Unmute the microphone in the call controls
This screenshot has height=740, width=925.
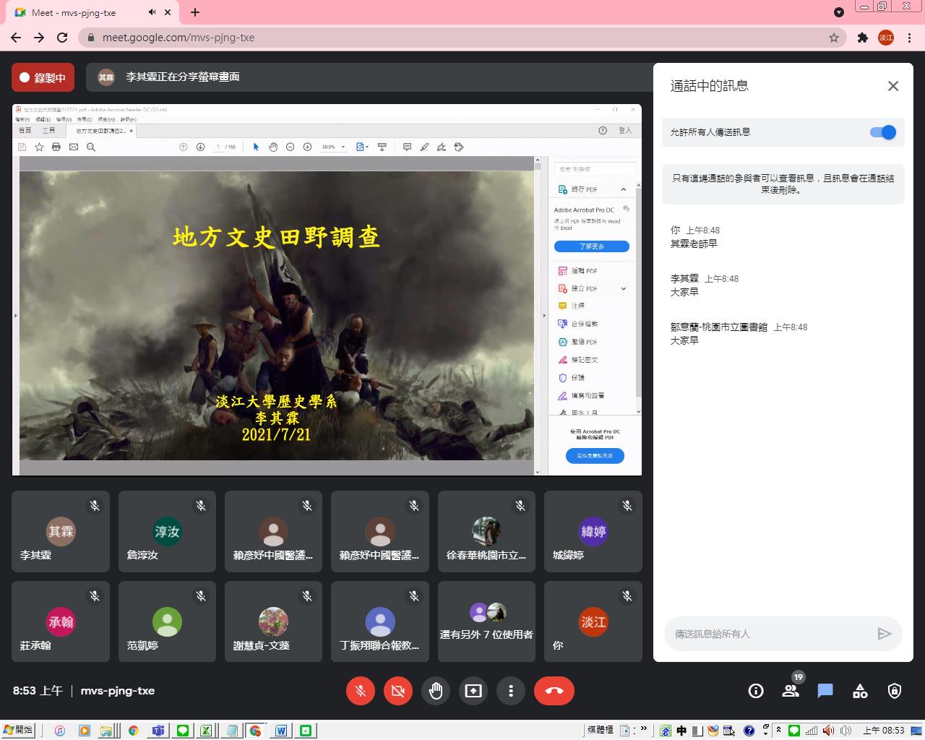[x=361, y=691]
